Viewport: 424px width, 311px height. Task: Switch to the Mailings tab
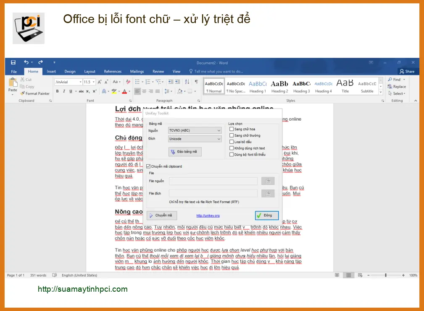pyautogui.click(x=137, y=72)
